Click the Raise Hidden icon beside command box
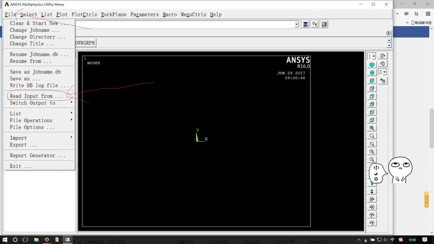Image resolution: width=434 pixels, height=244 pixels. (305, 24)
